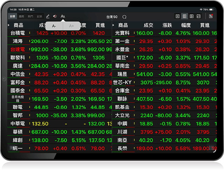Select the 自選 watchlist tab
This screenshot has width=224, height=170.
click(x=13, y=16)
